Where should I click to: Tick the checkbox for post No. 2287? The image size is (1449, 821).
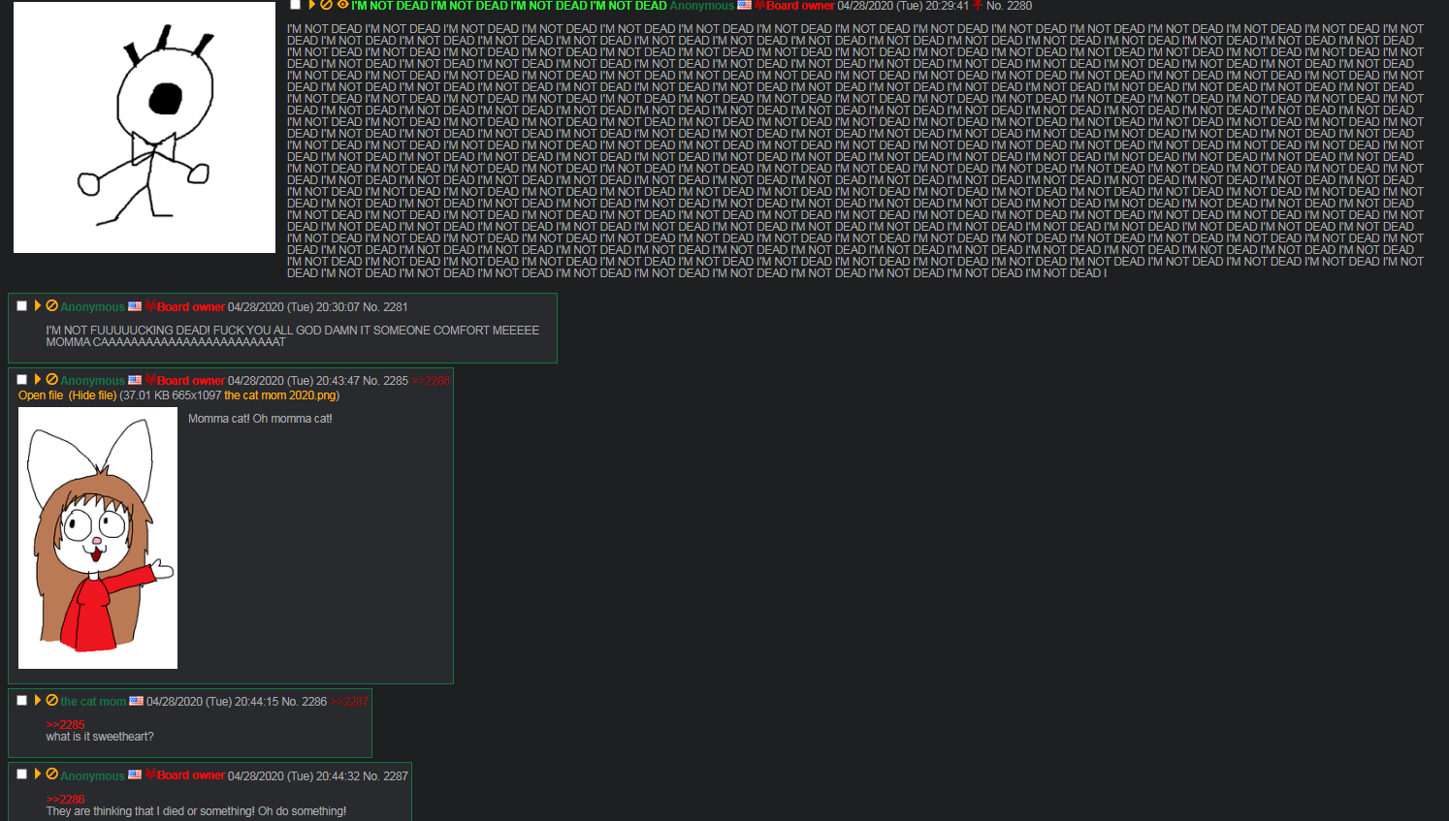click(21, 774)
